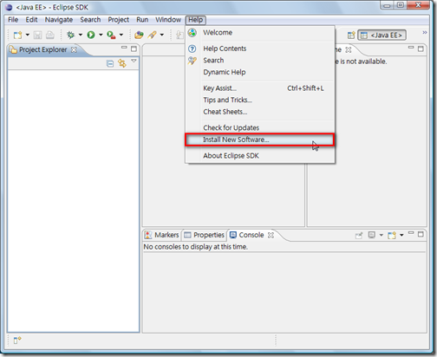Viewport: 437px width, 357px height.
Task: Select the <Java EE> perspective button
Action: click(x=382, y=36)
